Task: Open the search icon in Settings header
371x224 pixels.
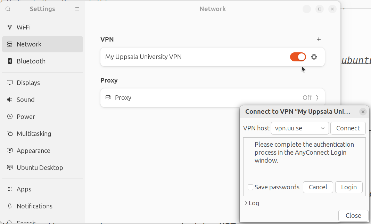Action: click(x=8, y=9)
